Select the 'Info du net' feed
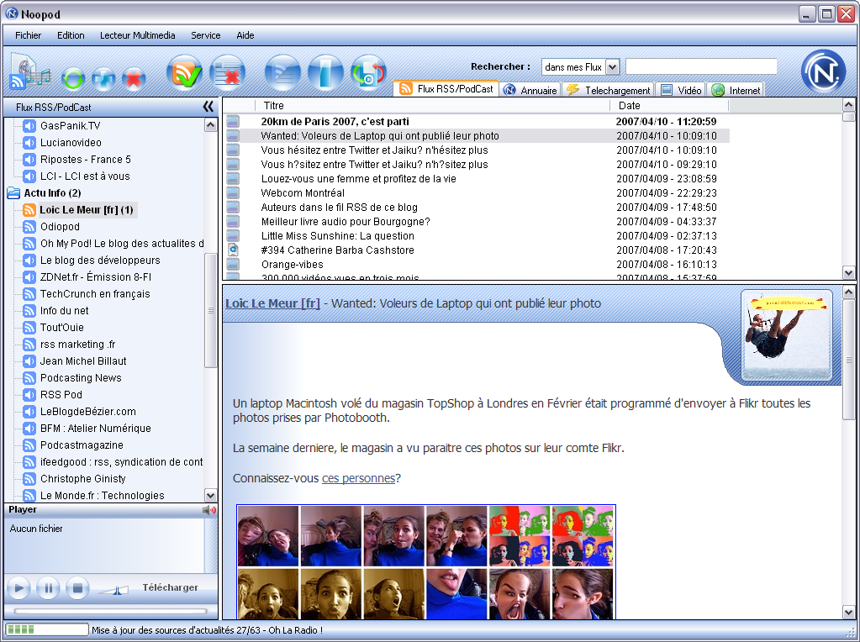 64,311
